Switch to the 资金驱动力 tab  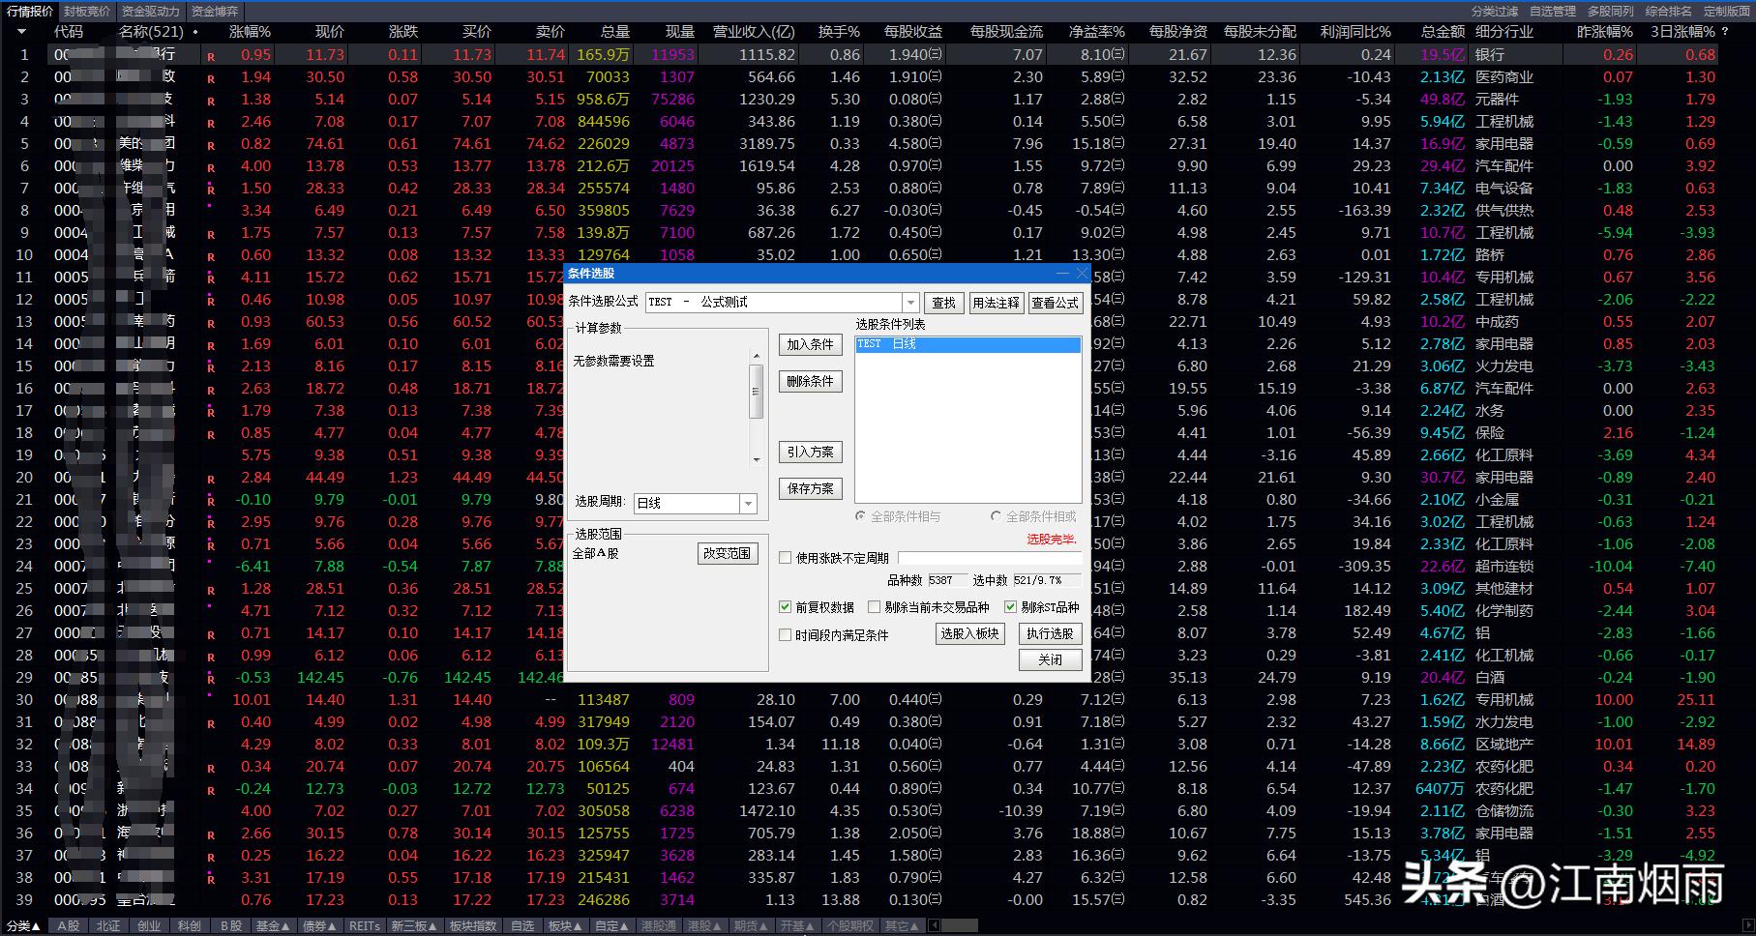pyautogui.click(x=150, y=12)
